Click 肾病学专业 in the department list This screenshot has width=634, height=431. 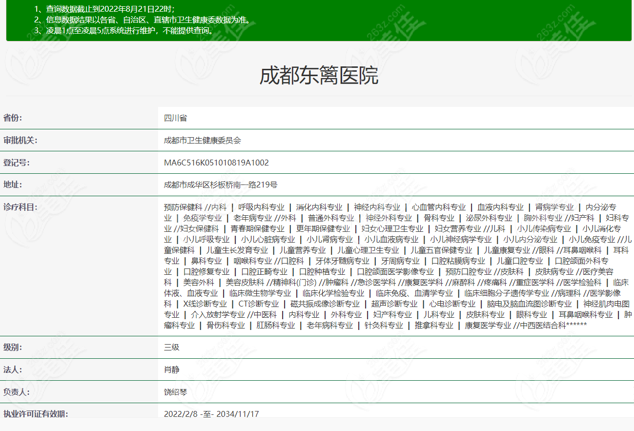(554, 207)
